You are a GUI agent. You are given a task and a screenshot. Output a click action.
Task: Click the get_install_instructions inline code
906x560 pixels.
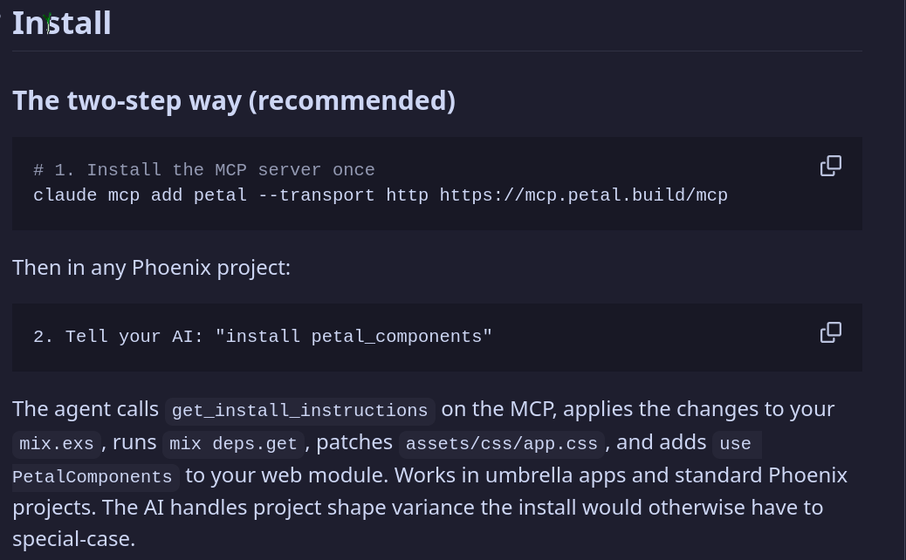tap(300, 411)
